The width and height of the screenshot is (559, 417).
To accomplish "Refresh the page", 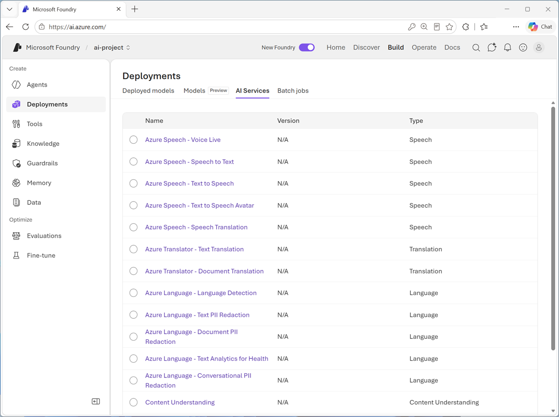I will [x=26, y=27].
